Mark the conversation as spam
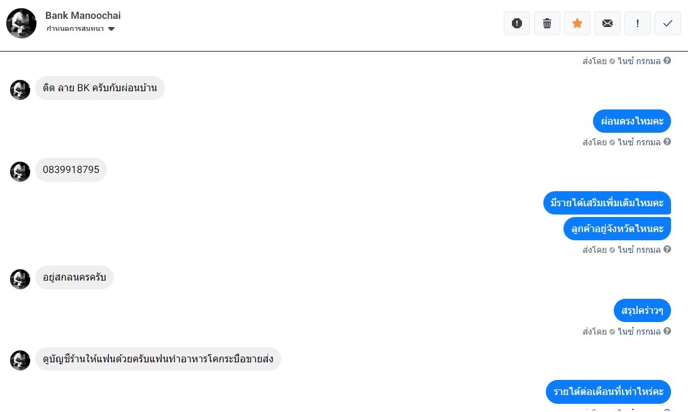The image size is (688, 412). [517, 23]
